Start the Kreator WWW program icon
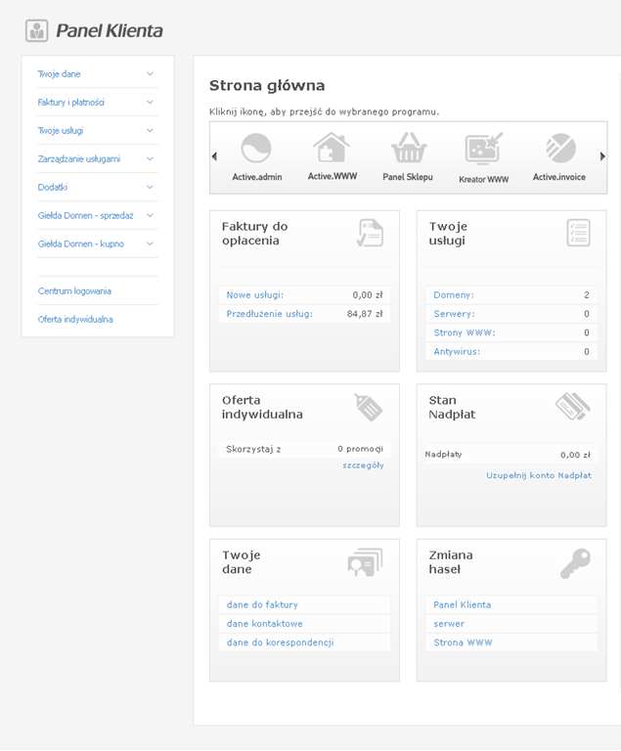 [x=483, y=150]
